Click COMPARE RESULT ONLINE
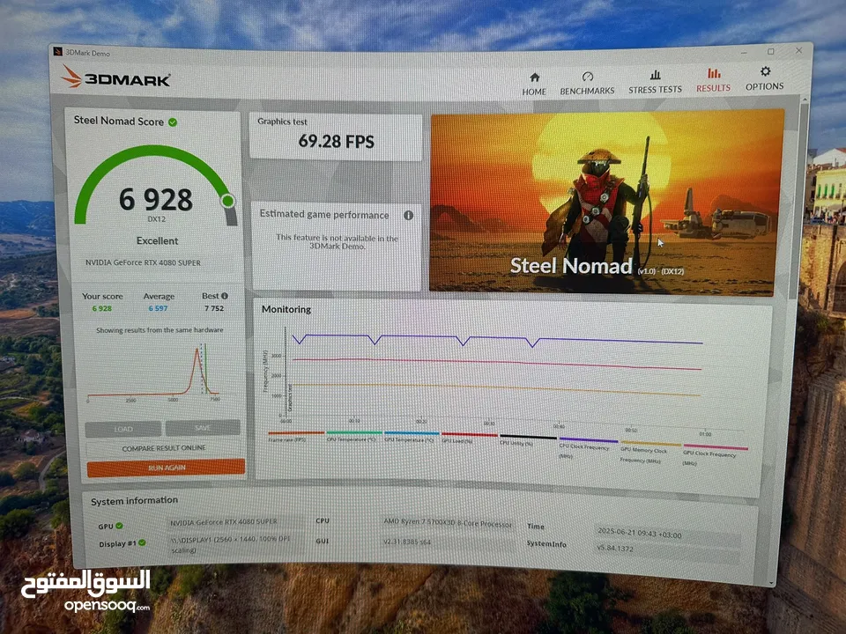Viewport: 846px width, 634px height. click(164, 448)
